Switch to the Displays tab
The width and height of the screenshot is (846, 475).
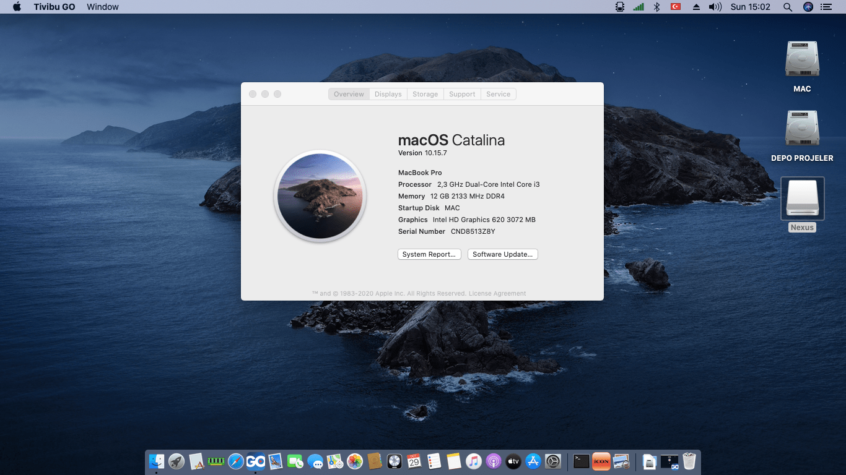pos(388,94)
